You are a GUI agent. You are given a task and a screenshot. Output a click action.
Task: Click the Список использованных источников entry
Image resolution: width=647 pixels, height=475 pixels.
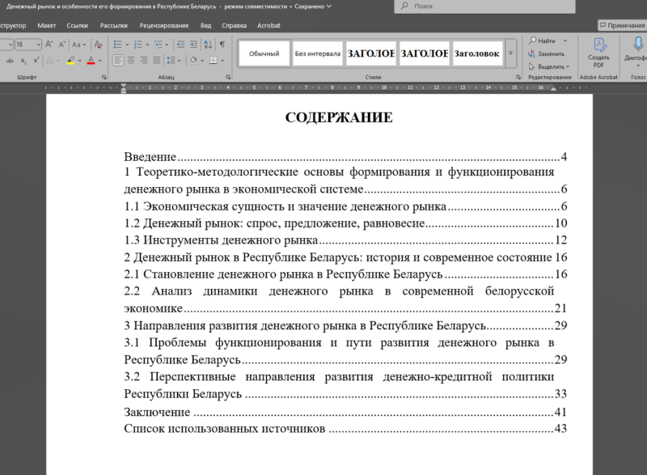pyautogui.click(x=345, y=428)
